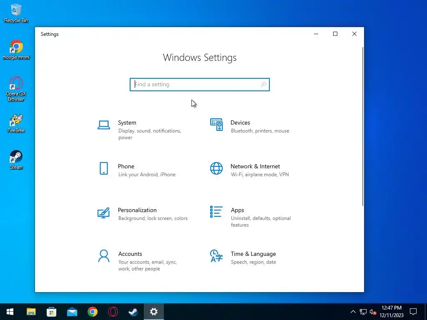
Task: Open the Devices keyboard and speaker icon
Action: tap(216, 125)
